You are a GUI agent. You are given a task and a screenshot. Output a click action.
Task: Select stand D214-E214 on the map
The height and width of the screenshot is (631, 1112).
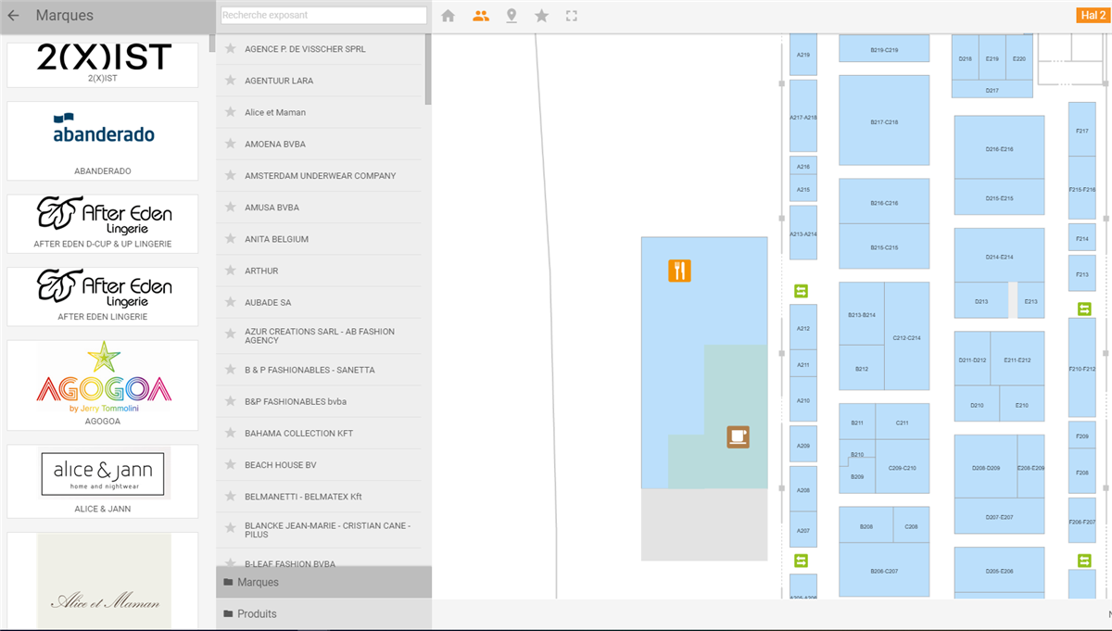(x=999, y=255)
